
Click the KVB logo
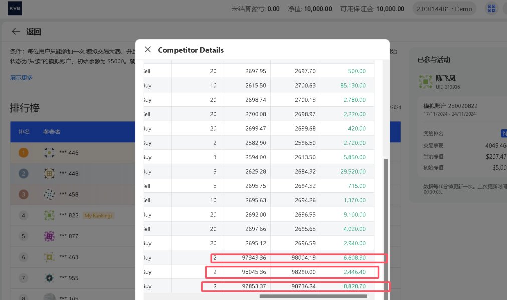pos(15,9)
